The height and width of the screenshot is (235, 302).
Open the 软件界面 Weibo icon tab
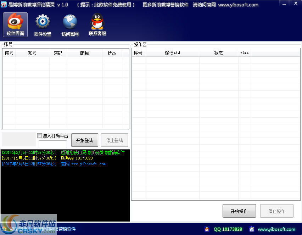(x=15, y=25)
